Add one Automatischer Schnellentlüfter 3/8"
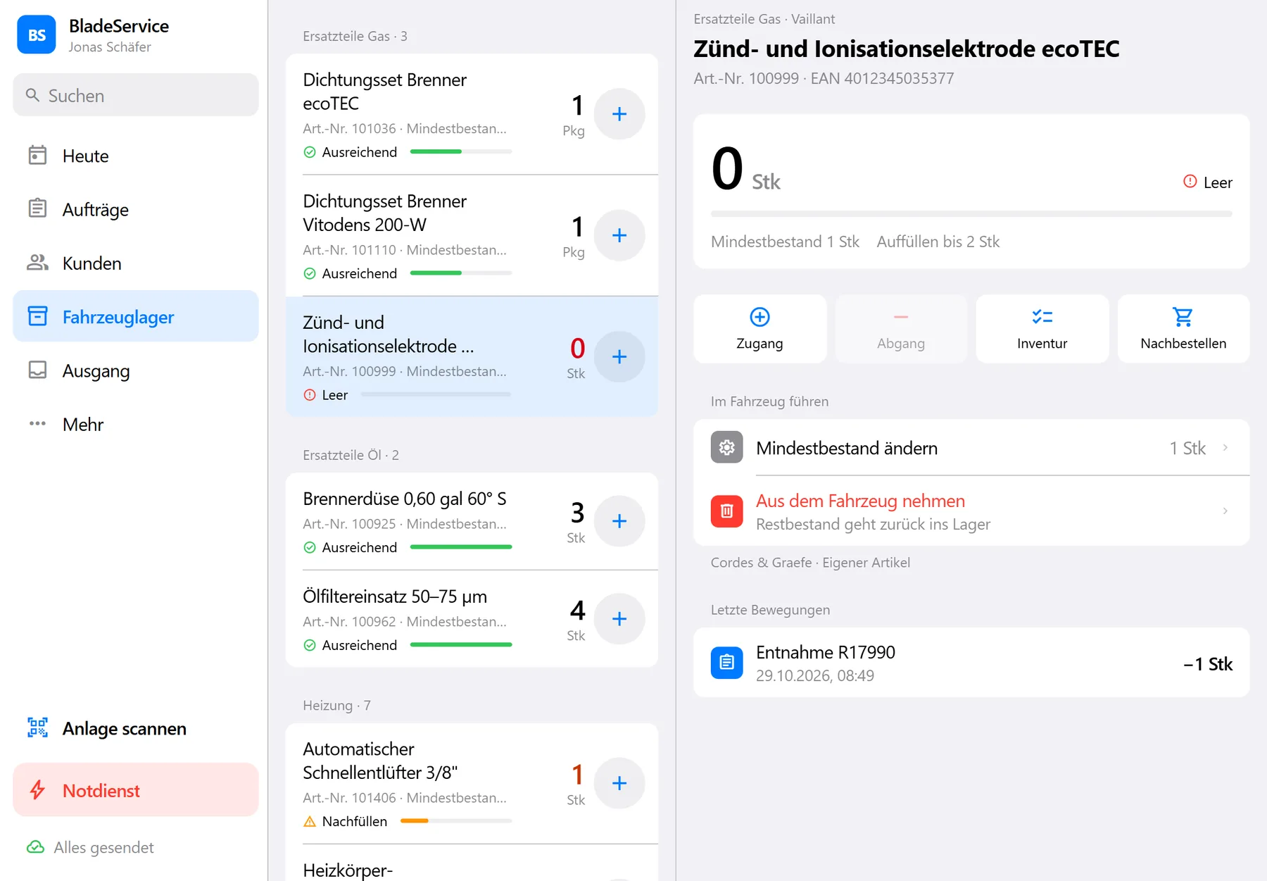 (x=619, y=783)
